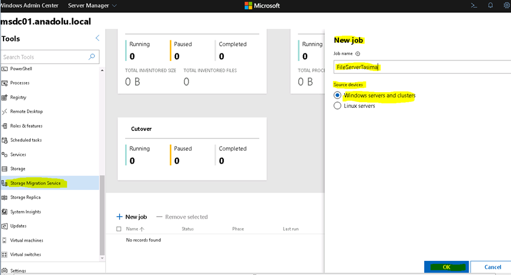Click the No records found text
This screenshot has height=275, width=511.
143,240
